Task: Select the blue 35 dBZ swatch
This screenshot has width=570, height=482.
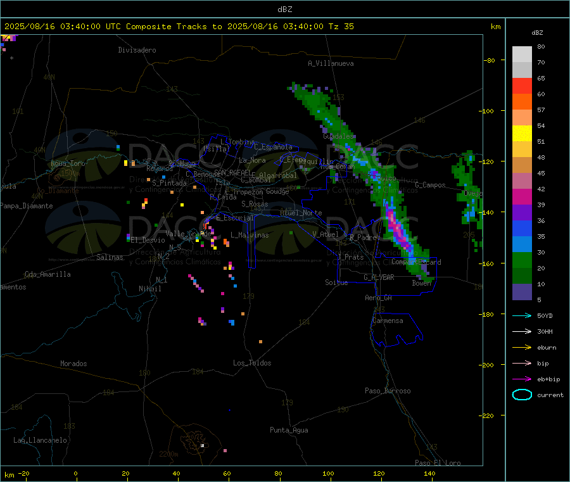Action: [x=522, y=228]
